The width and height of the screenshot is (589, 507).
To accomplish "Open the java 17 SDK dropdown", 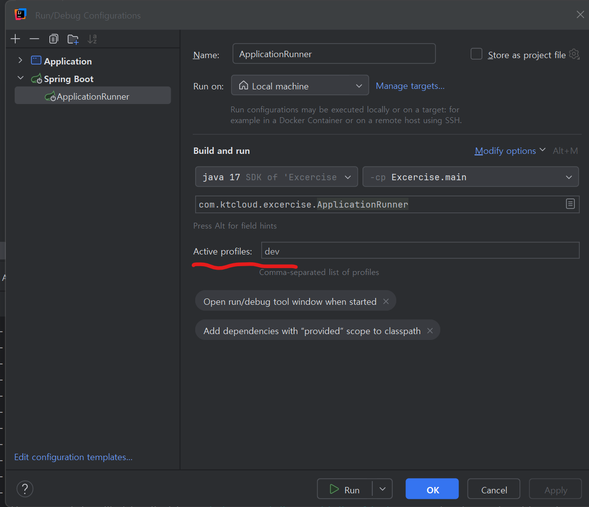I will tap(276, 177).
